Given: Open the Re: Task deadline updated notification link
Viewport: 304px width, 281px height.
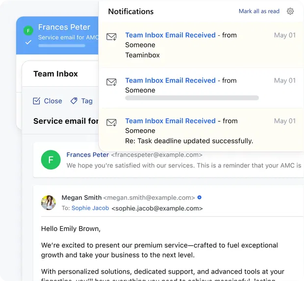Looking at the screenshot, I should [x=170, y=121].
